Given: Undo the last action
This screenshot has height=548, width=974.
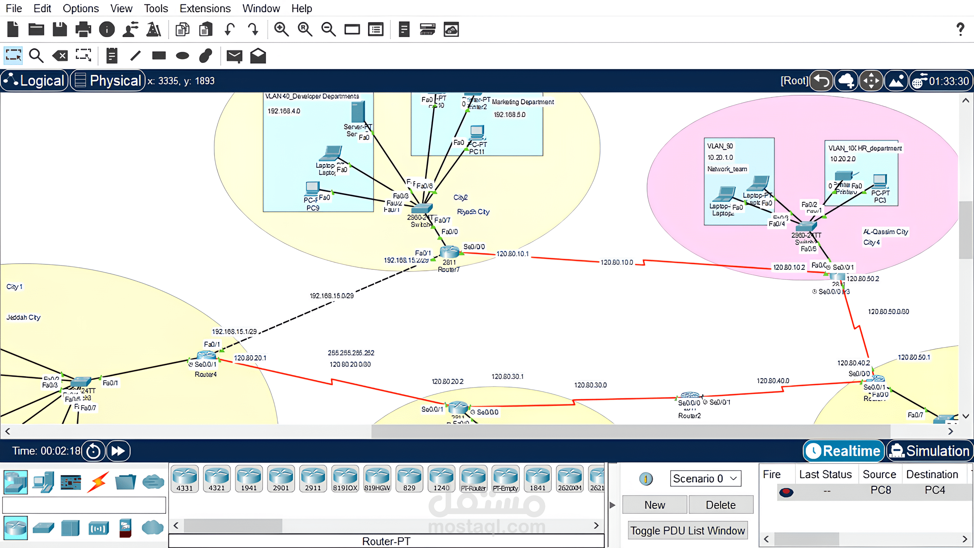Looking at the screenshot, I should (x=230, y=29).
